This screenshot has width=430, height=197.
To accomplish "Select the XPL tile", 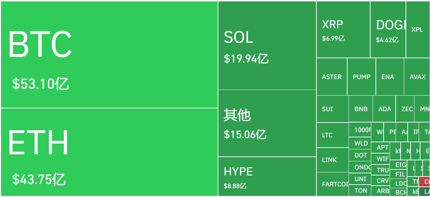I will pos(418,30).
